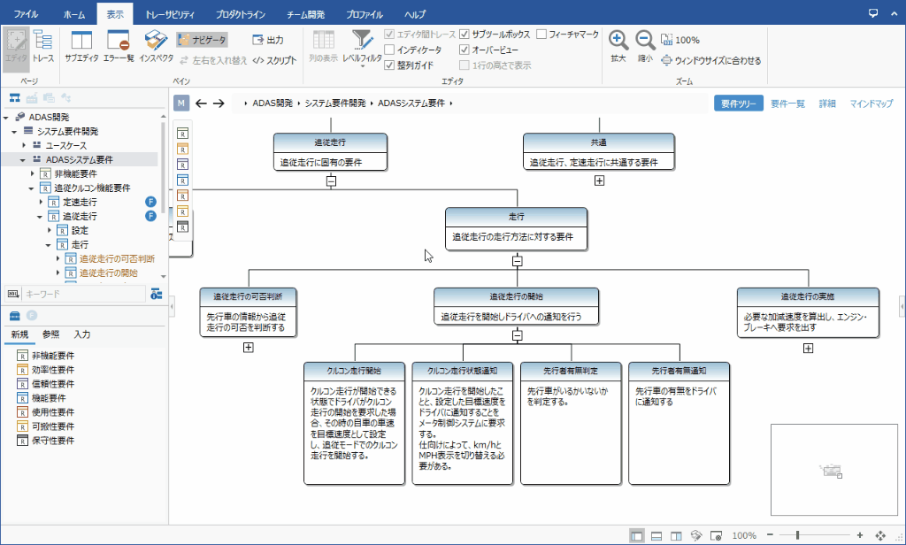Click the Navigator (ナビゲータ) toggle button
The width and height of the screenshot is (906, 545).
[x=202, y=40]
